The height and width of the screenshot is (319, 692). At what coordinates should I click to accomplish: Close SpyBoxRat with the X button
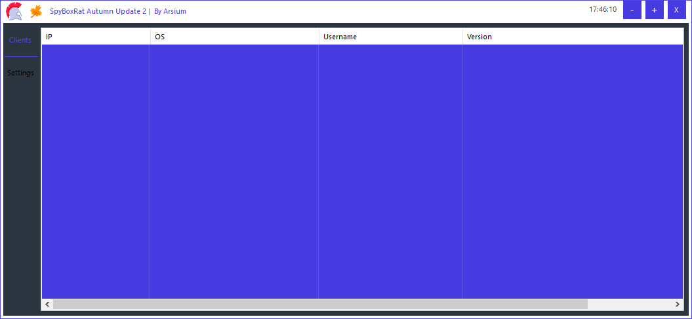coord(676,10)
